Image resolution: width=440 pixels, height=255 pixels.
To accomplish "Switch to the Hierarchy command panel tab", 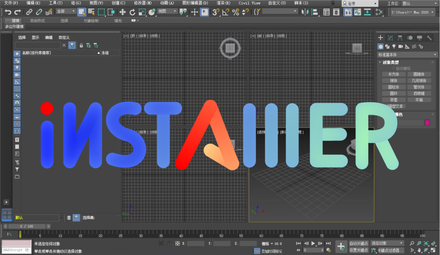I will click(x=400, y=38).
